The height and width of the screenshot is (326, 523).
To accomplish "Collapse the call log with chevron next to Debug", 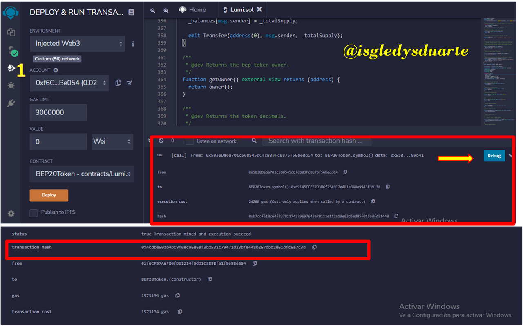I will pos(511,156).
